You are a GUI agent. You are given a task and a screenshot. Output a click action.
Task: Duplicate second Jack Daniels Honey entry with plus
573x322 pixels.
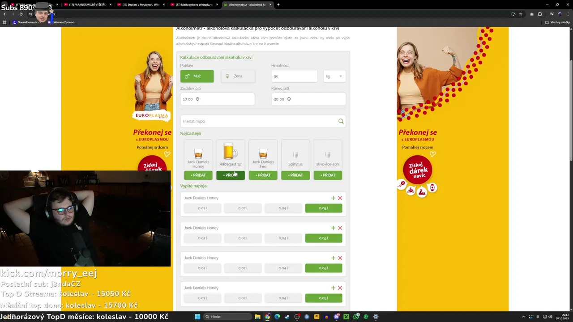tap(333, 228)
